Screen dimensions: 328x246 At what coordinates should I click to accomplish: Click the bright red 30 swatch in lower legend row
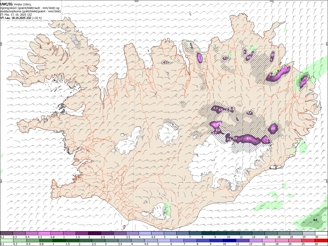[321, 241]
